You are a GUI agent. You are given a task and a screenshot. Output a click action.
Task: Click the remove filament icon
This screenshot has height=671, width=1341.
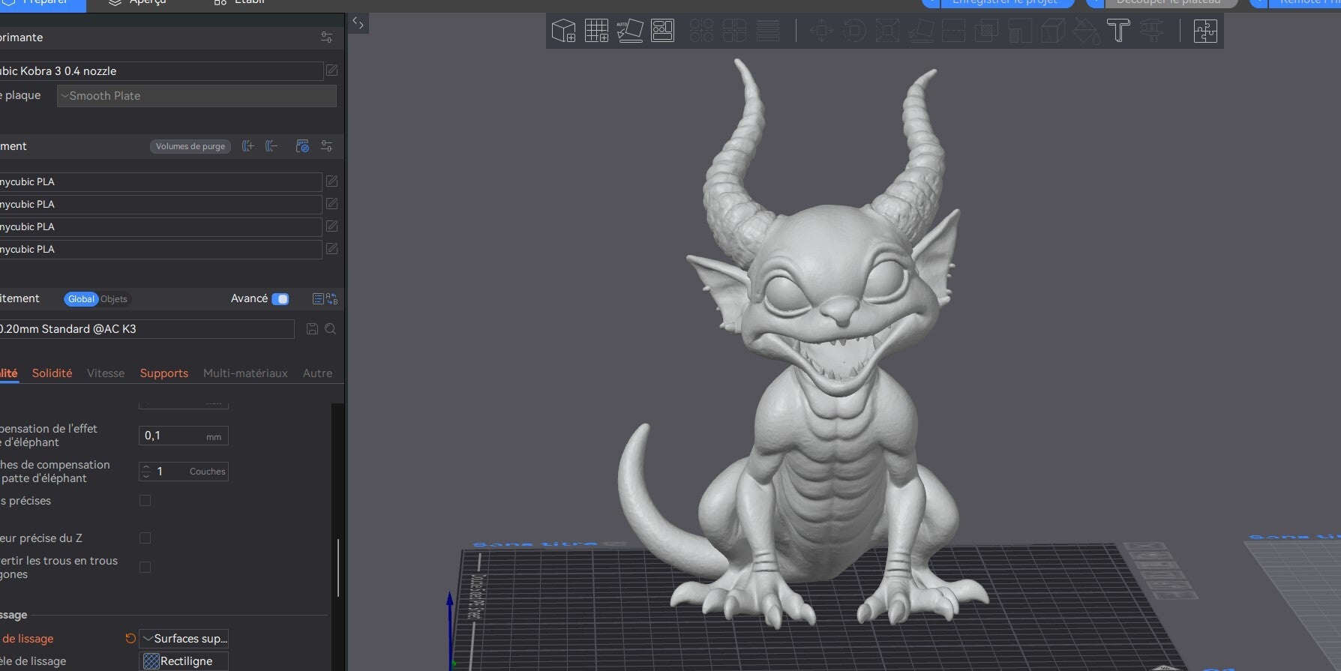pos(272,146)
